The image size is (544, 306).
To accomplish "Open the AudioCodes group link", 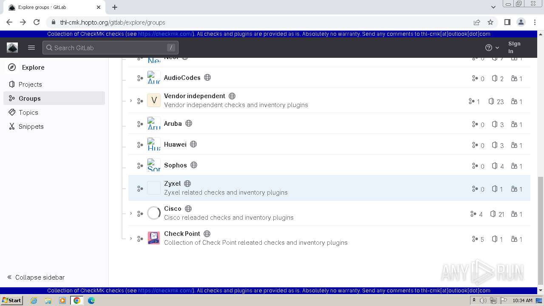I will pyautogui.click(x=182, y=77).
